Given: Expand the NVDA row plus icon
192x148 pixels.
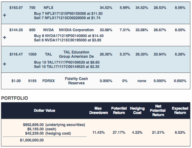Looking at the screenshot, I should point(5,37).
